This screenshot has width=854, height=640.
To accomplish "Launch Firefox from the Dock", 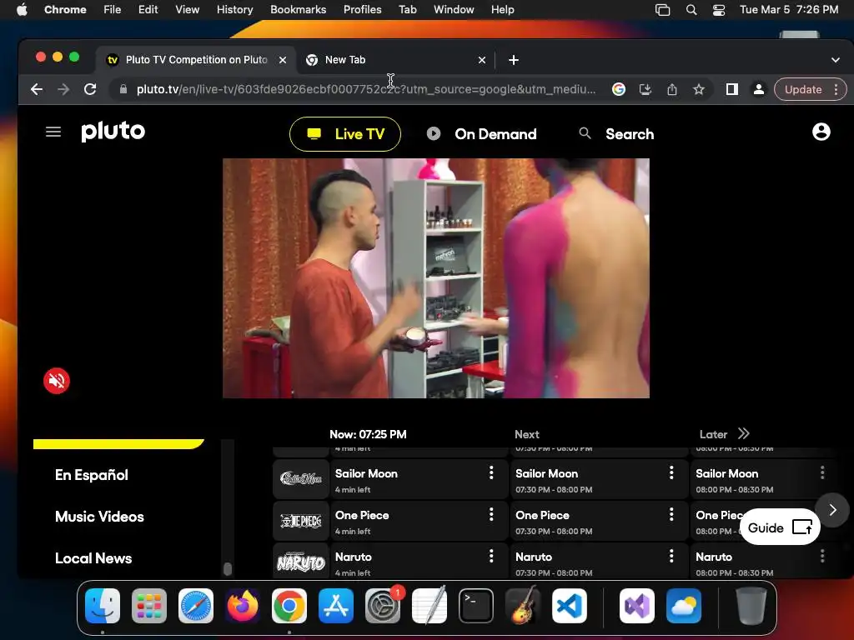I will tap(243, 606).
